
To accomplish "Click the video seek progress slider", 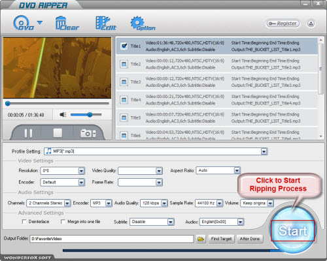I will tap(57, 103).
